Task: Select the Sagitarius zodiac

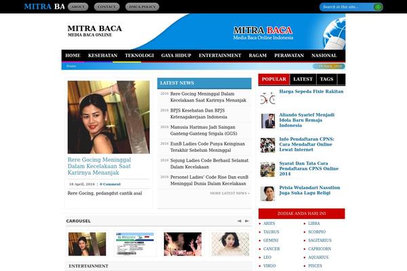Action: [319, 241]
